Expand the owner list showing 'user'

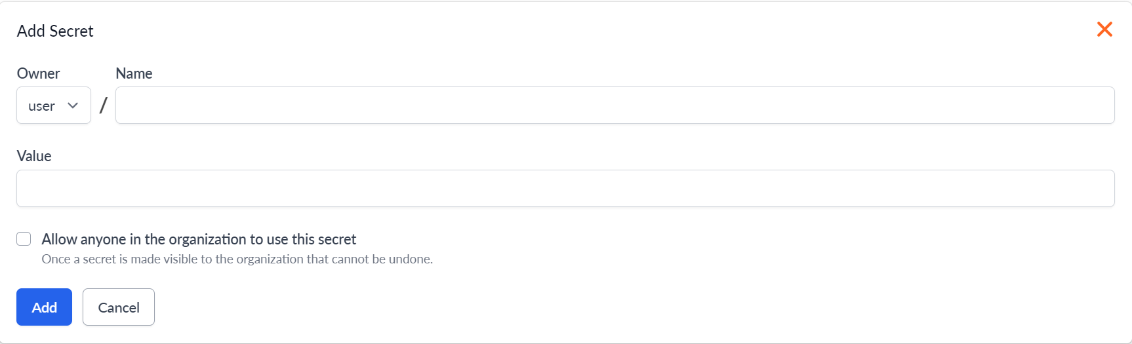[54, 105]
